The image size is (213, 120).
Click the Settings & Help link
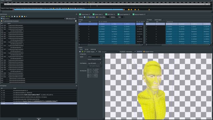72,19
